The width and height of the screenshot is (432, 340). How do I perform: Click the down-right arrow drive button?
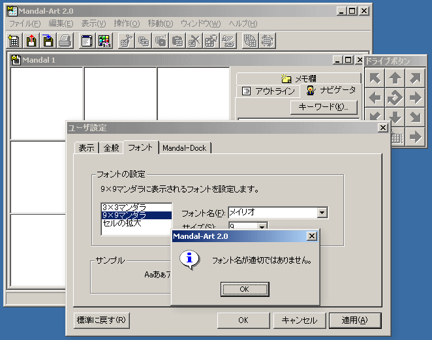pos(415,117)
